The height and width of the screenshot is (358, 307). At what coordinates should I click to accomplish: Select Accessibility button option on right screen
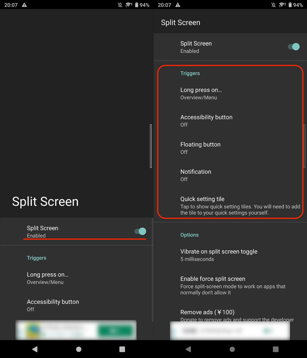tap(230, 121)
